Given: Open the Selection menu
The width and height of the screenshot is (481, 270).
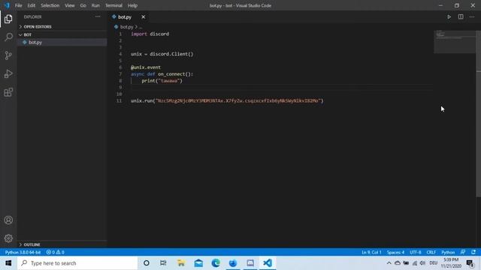Looking at the screenshot, I should (50, 5).
